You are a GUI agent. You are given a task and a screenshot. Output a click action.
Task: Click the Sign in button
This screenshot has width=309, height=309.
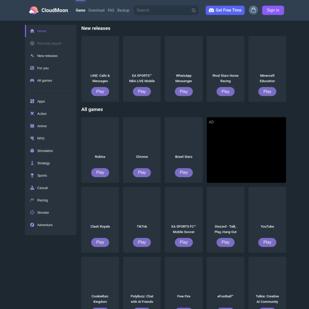tap(273, 10)
